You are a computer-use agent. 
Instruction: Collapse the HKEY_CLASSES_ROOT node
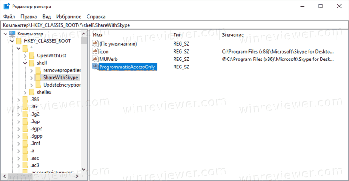pyautogui.click(x=12, y=41)
